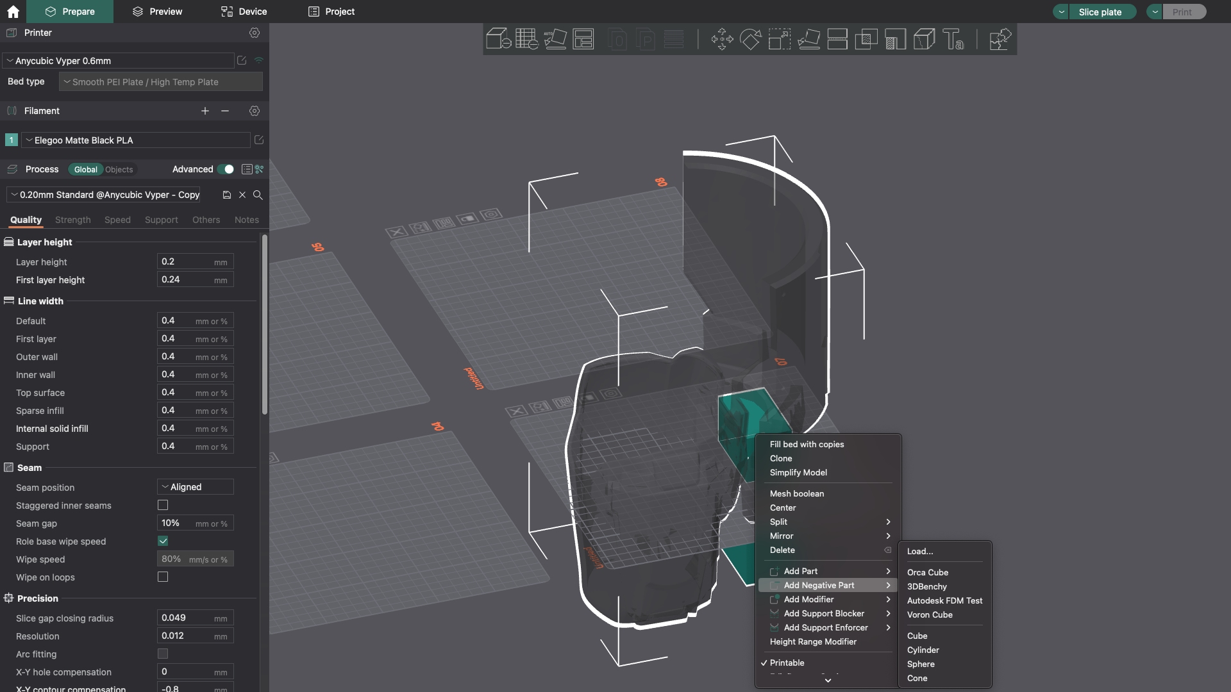Uncheck Role base wipe speed
The width and height of the screenshot is (1231, 692).
click(163, 541)
